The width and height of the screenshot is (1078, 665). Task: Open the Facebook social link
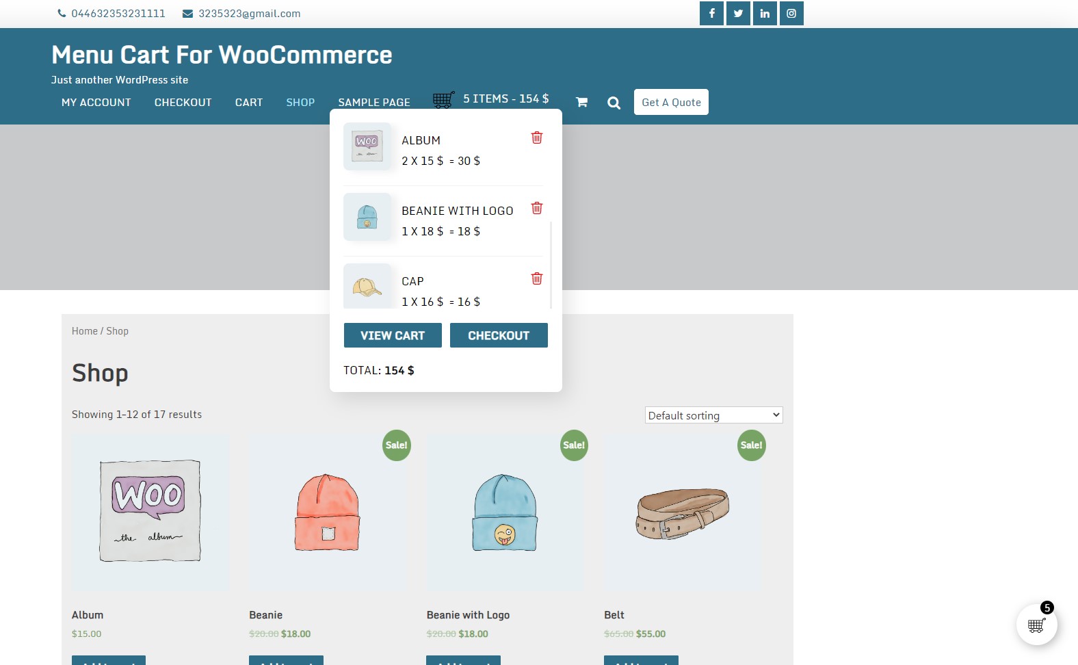(711, 13)
